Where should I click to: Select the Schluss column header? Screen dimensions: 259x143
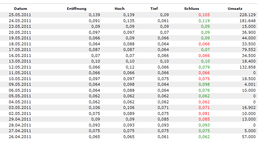192,8
